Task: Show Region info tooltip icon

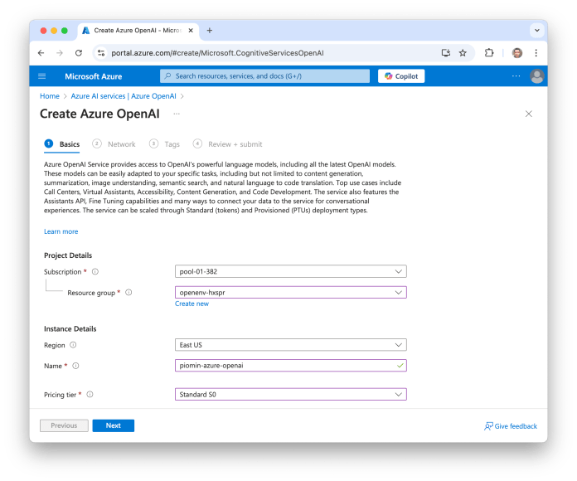Action: click(73, 345)
